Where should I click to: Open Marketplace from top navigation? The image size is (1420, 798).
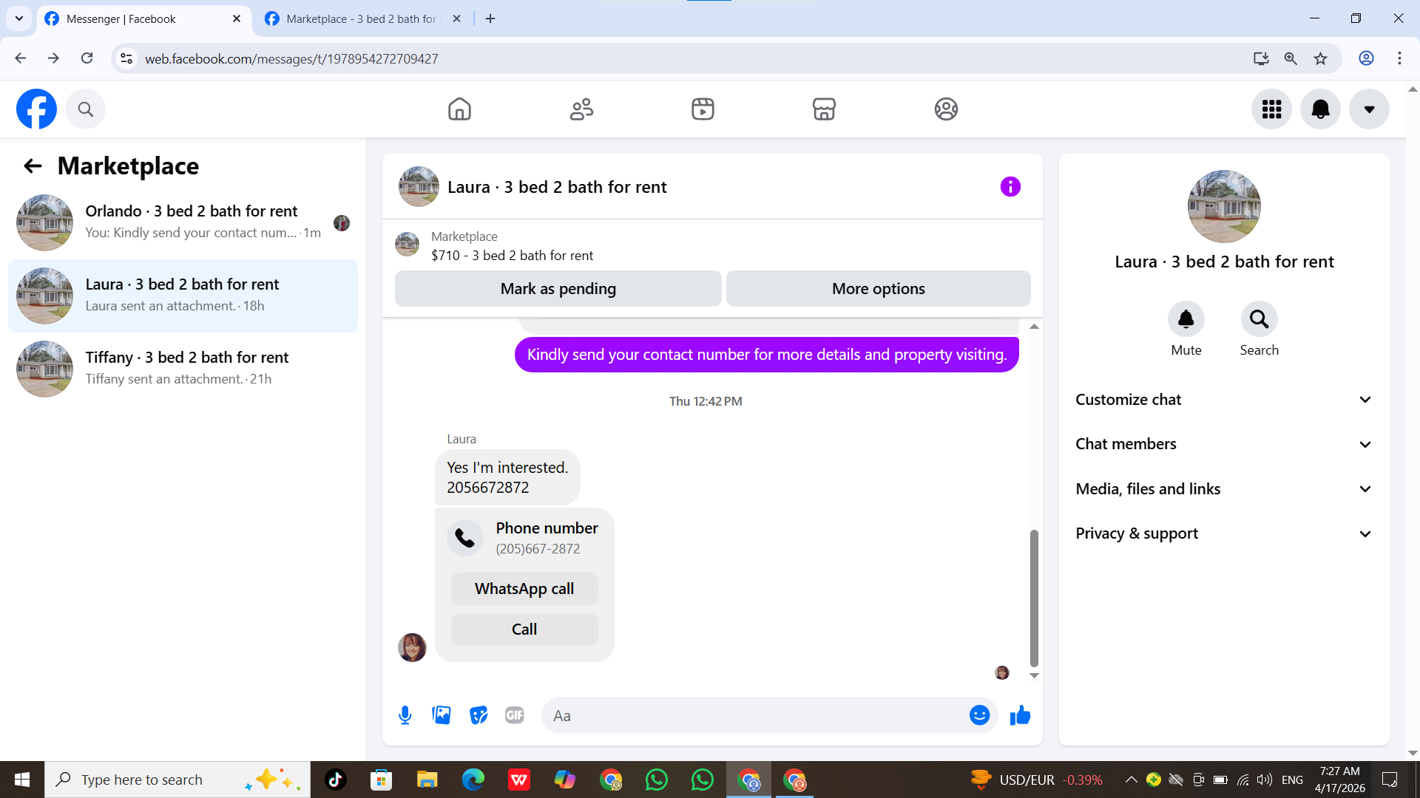point(824,109)
